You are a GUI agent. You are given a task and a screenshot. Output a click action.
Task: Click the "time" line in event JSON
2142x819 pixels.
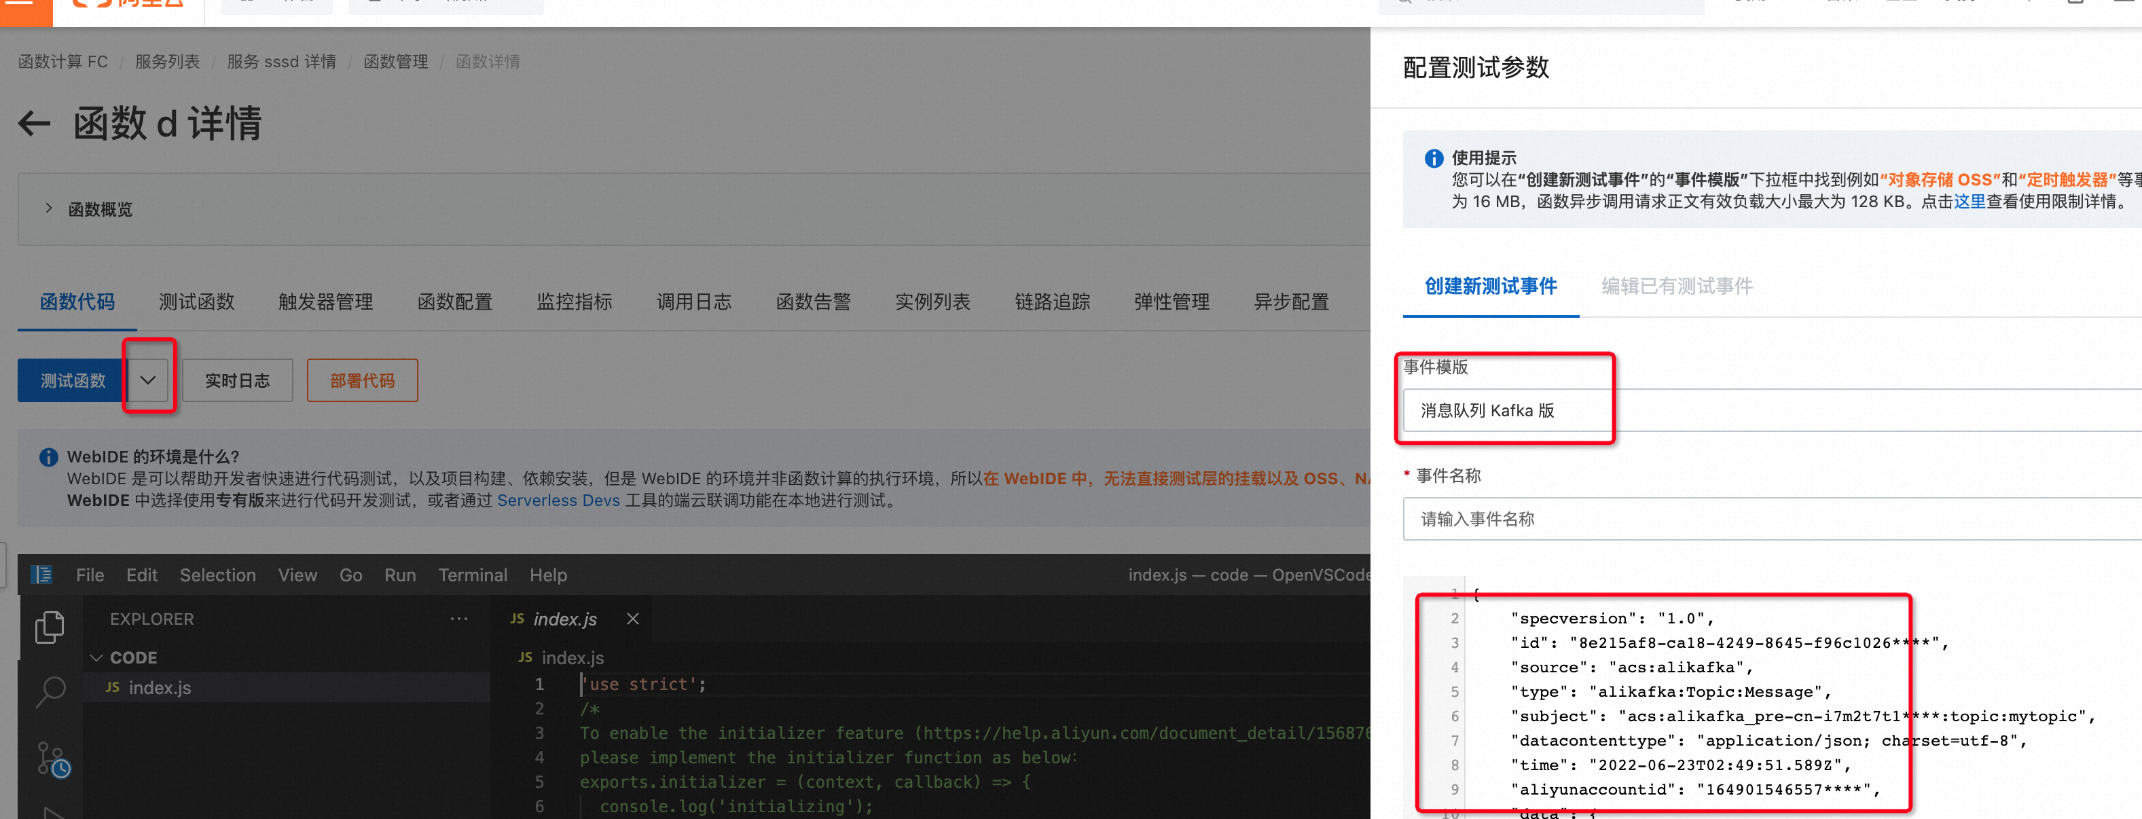pos(1680,765)
